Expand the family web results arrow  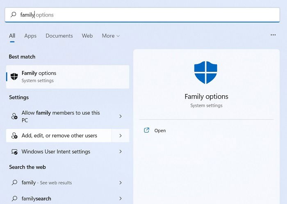pyautogui.click(x=121, y=183)
